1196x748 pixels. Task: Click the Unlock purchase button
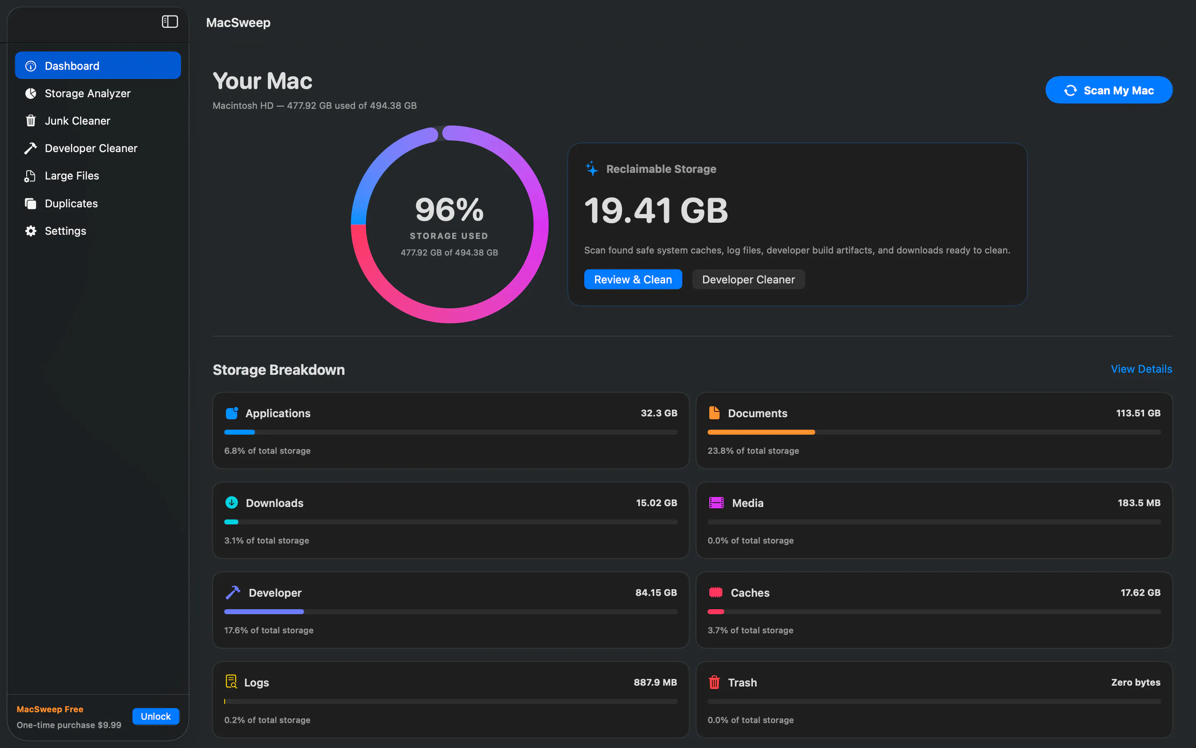click(156, 716)
